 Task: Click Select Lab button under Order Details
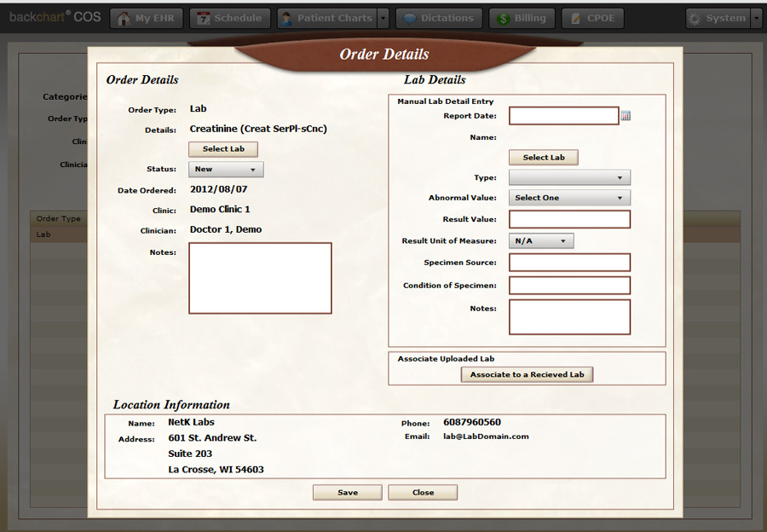(x=223, y=149)
